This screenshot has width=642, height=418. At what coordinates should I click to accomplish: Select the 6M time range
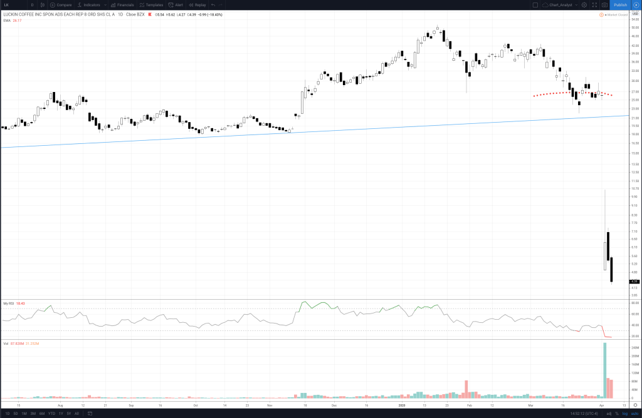(x=42, y=414)
